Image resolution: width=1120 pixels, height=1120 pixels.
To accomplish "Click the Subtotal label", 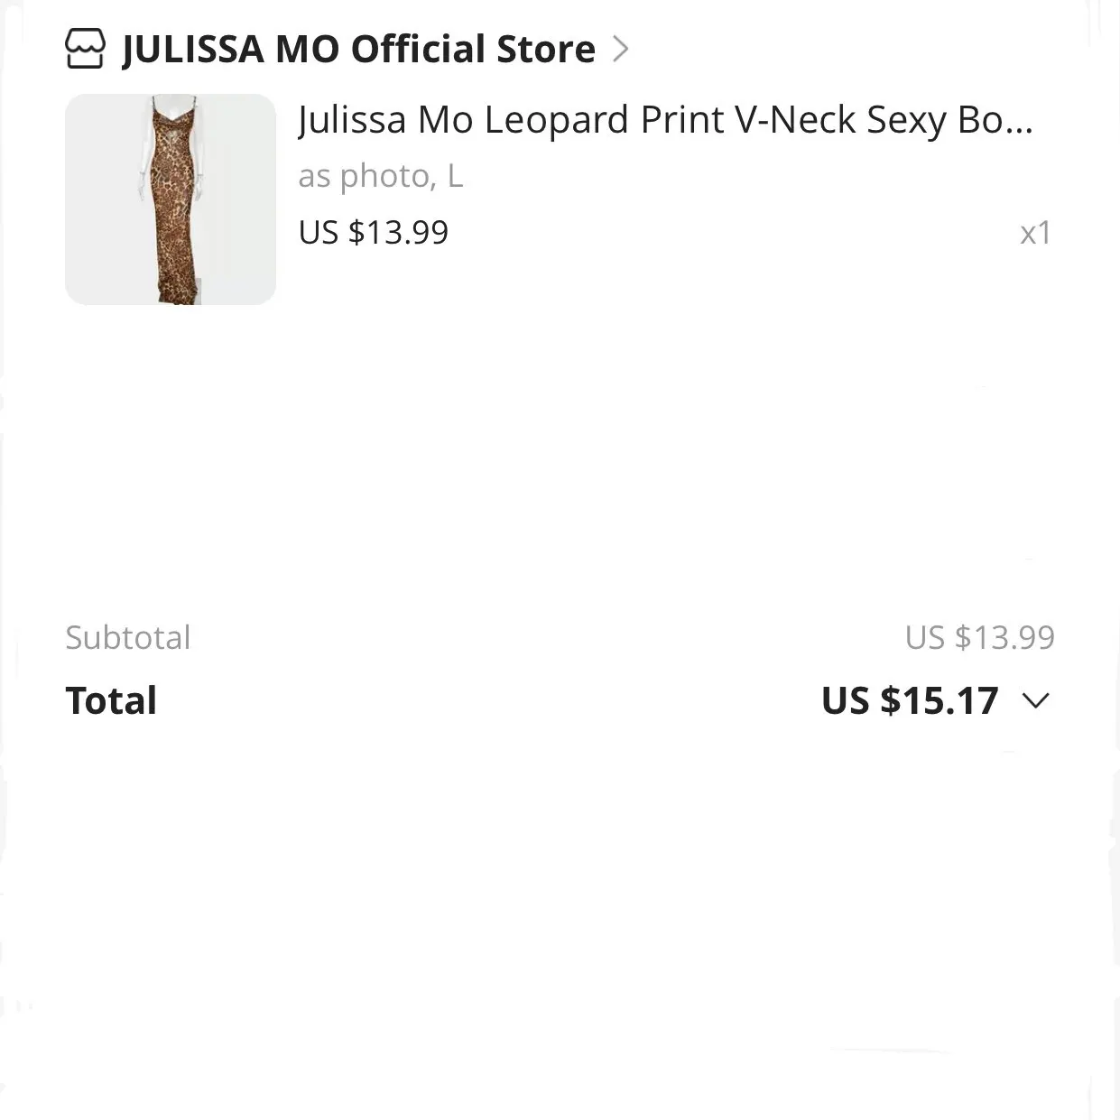I will (x=128, y=637).
